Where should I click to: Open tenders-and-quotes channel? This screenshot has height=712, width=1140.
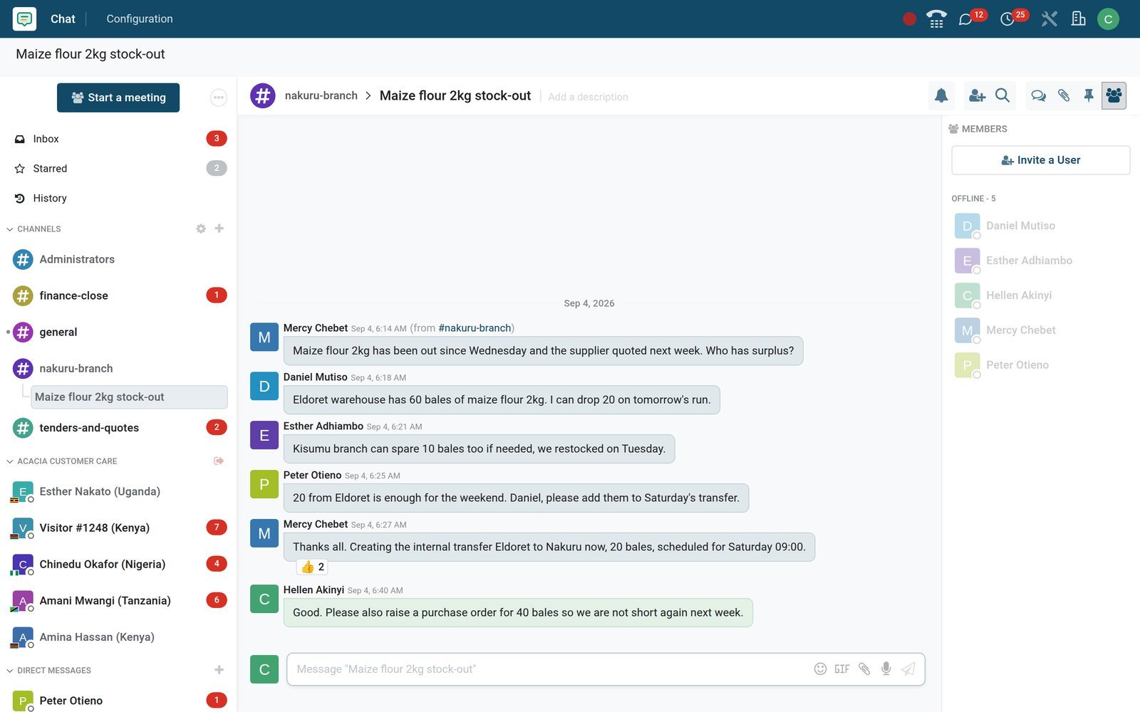[x=118, y=427]
